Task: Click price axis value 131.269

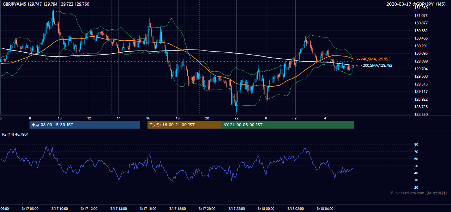Action: [421, 8]
